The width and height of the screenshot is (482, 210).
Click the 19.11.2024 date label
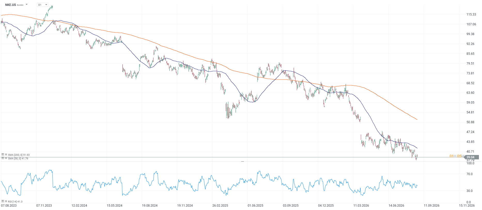185,206
